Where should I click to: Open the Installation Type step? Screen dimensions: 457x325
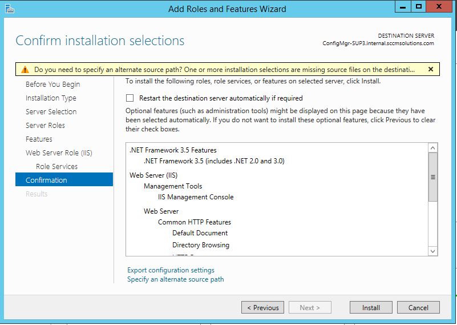[51, 98]
